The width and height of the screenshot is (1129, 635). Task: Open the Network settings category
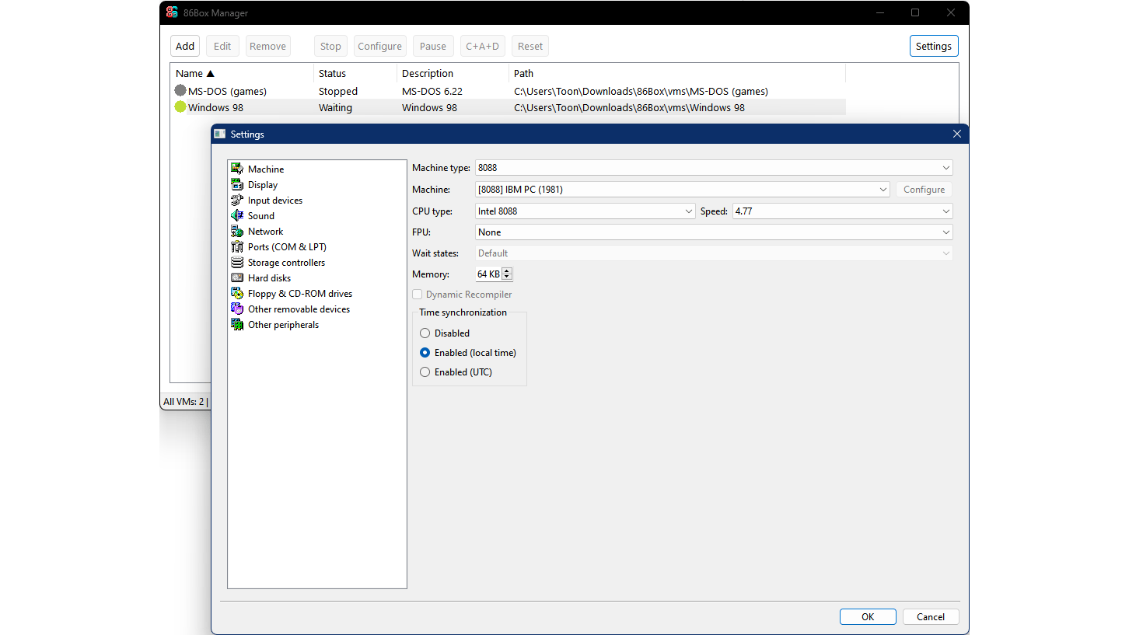tap(266, 231)
